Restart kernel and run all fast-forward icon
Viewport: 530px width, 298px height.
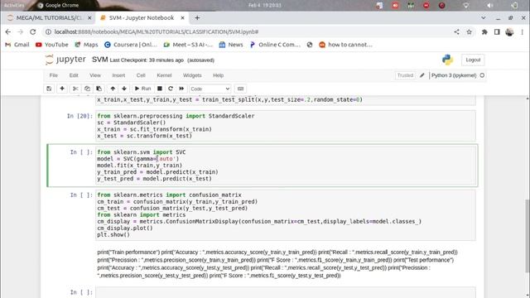point(181,89)
